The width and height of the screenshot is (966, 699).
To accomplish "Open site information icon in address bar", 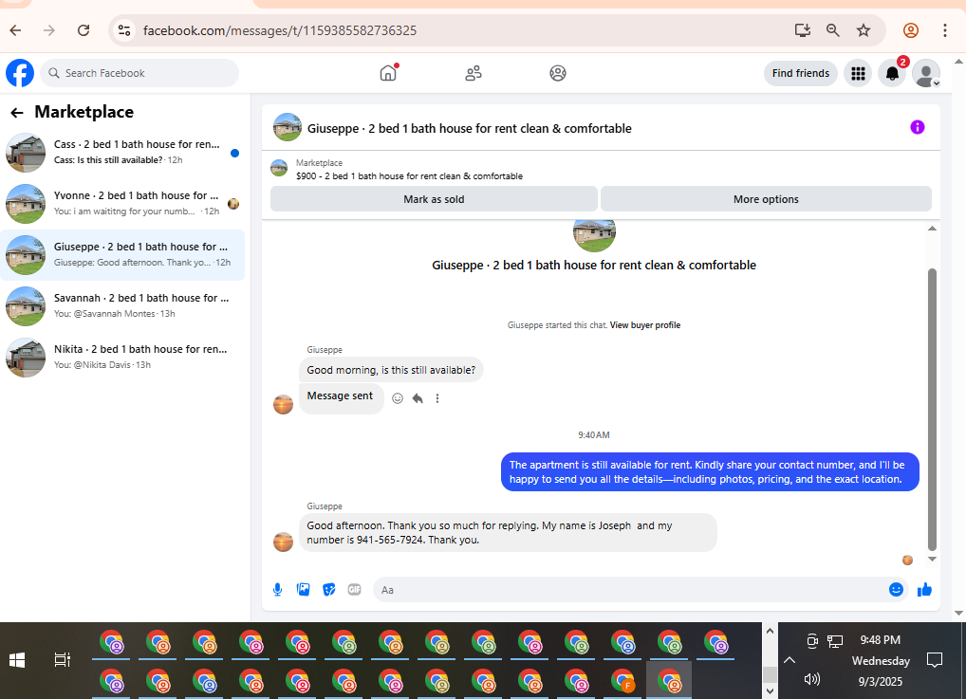I will point(124,30).
